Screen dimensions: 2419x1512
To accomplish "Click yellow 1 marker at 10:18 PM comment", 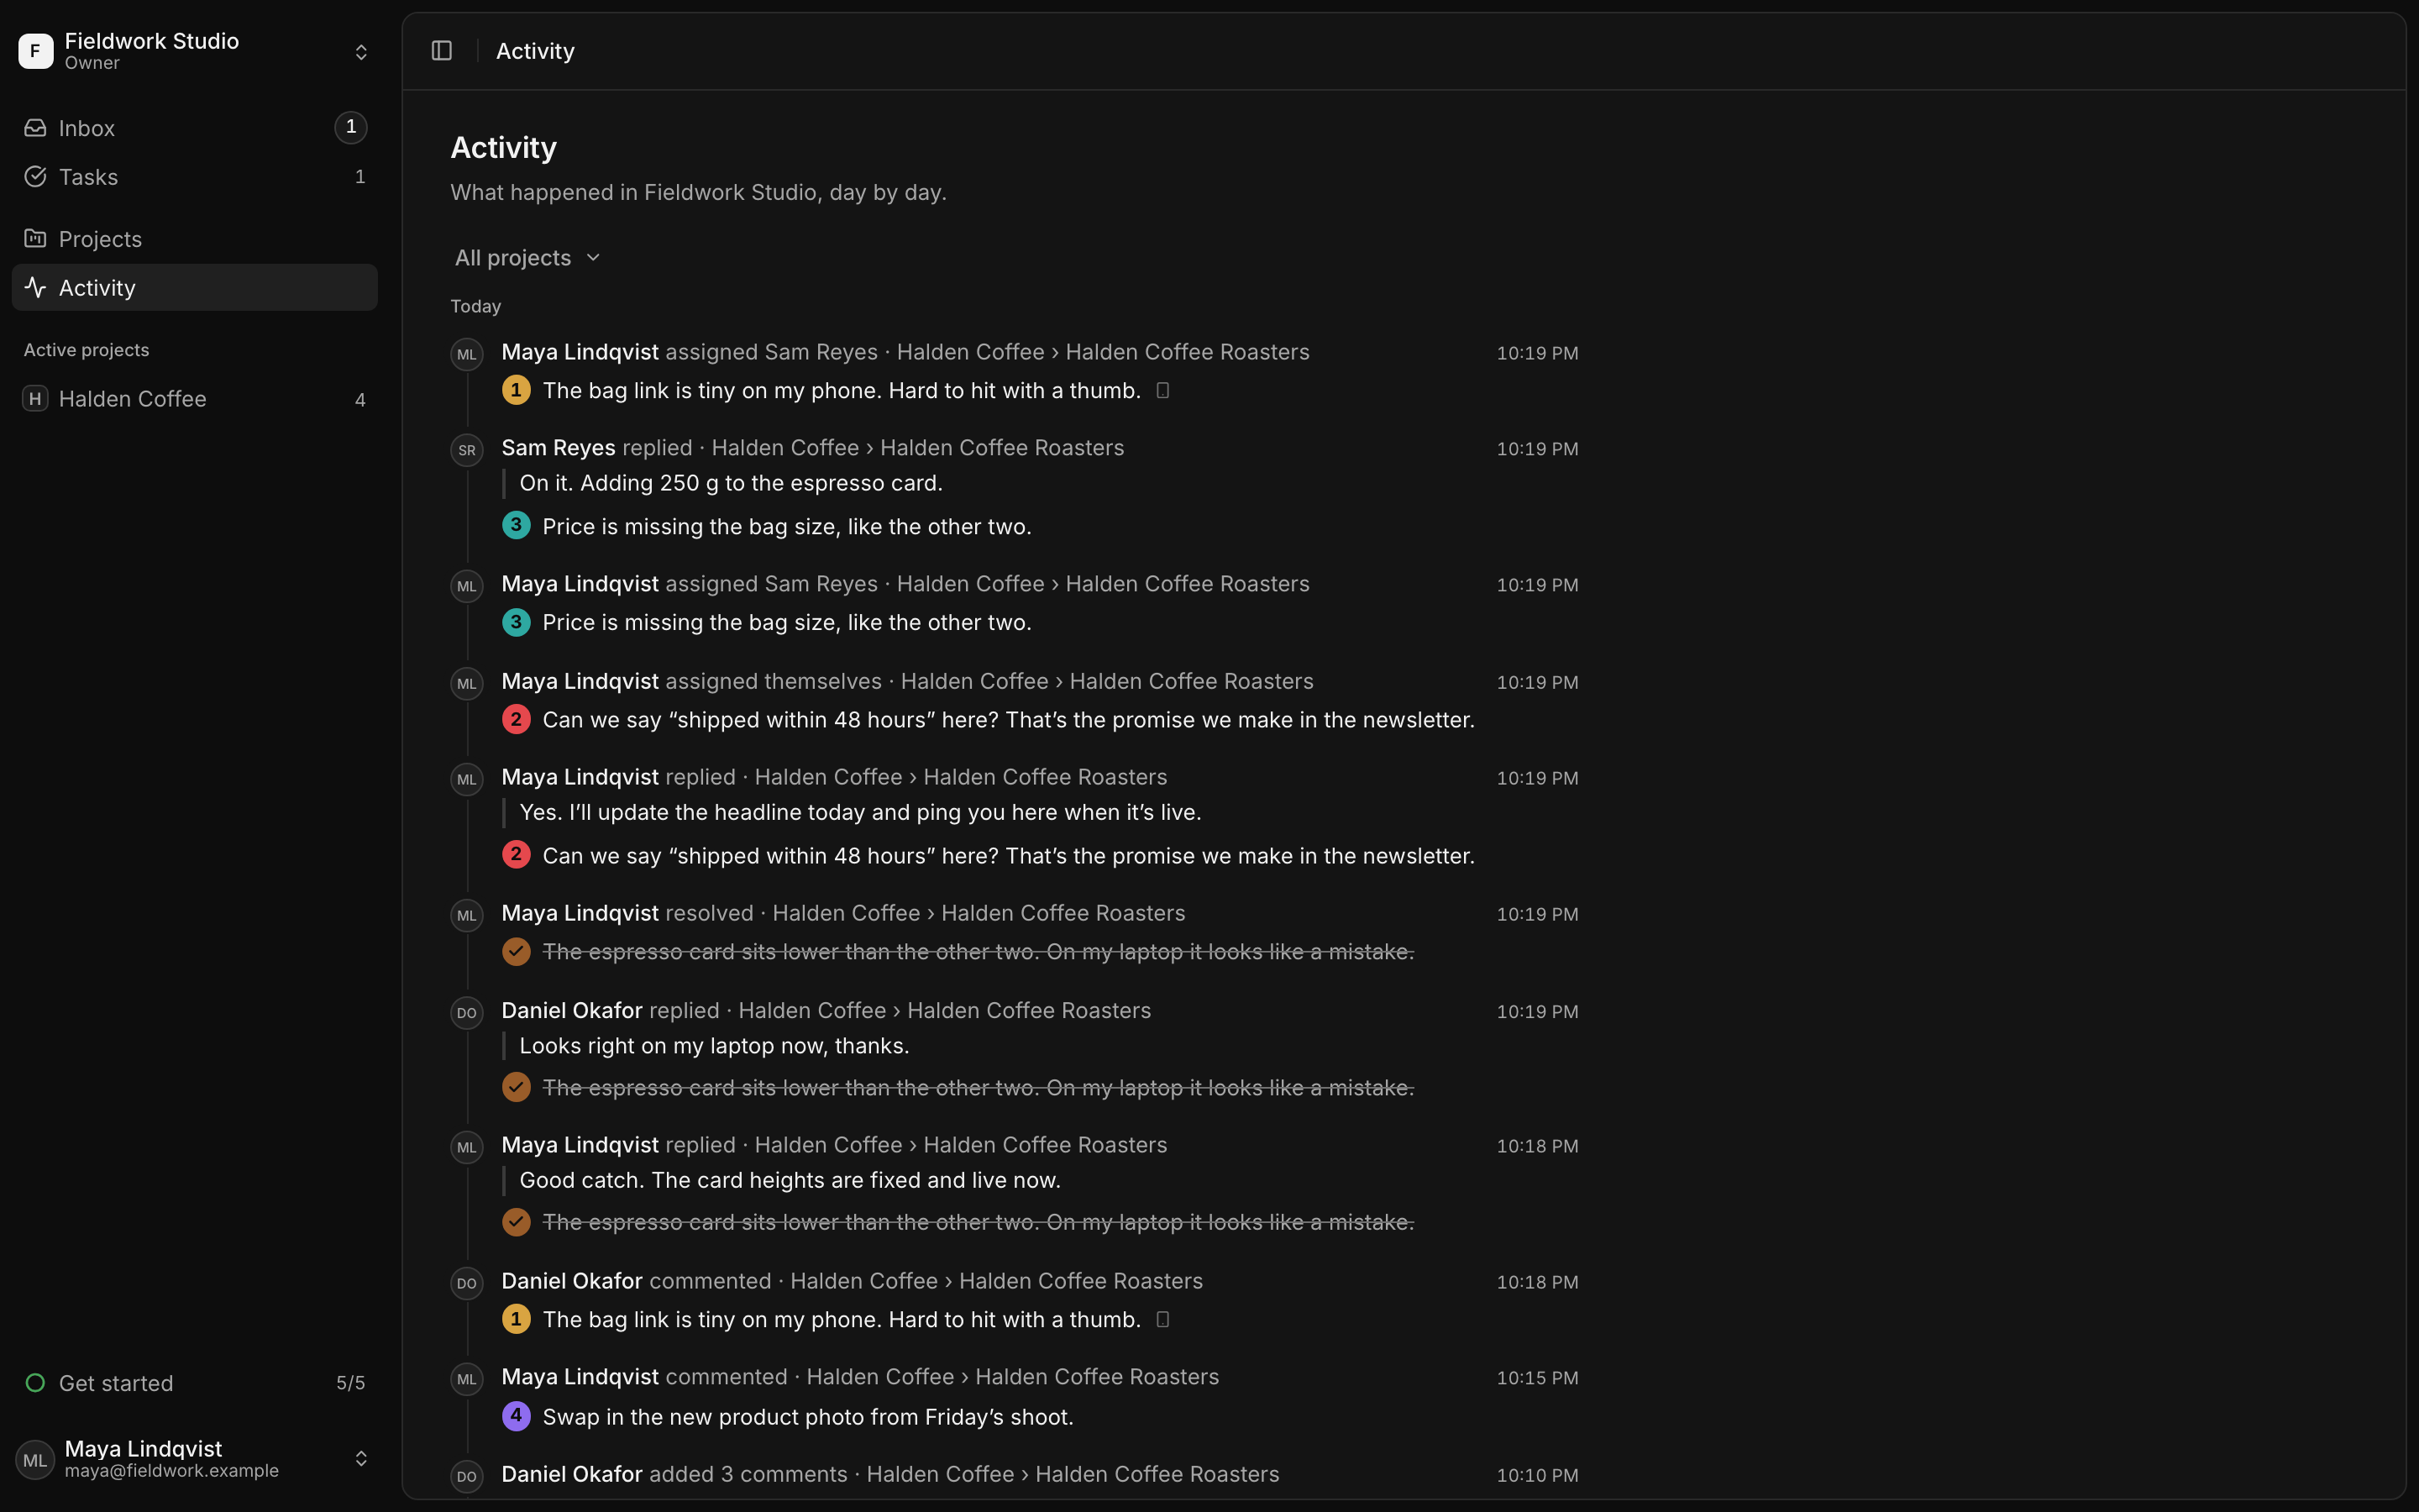I will pos(516,1319).
